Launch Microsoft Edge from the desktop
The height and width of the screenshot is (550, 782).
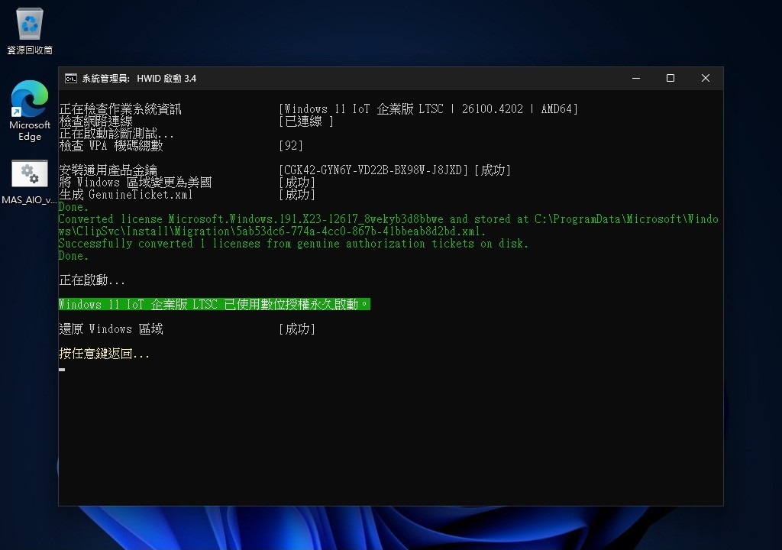coord(30,110)
